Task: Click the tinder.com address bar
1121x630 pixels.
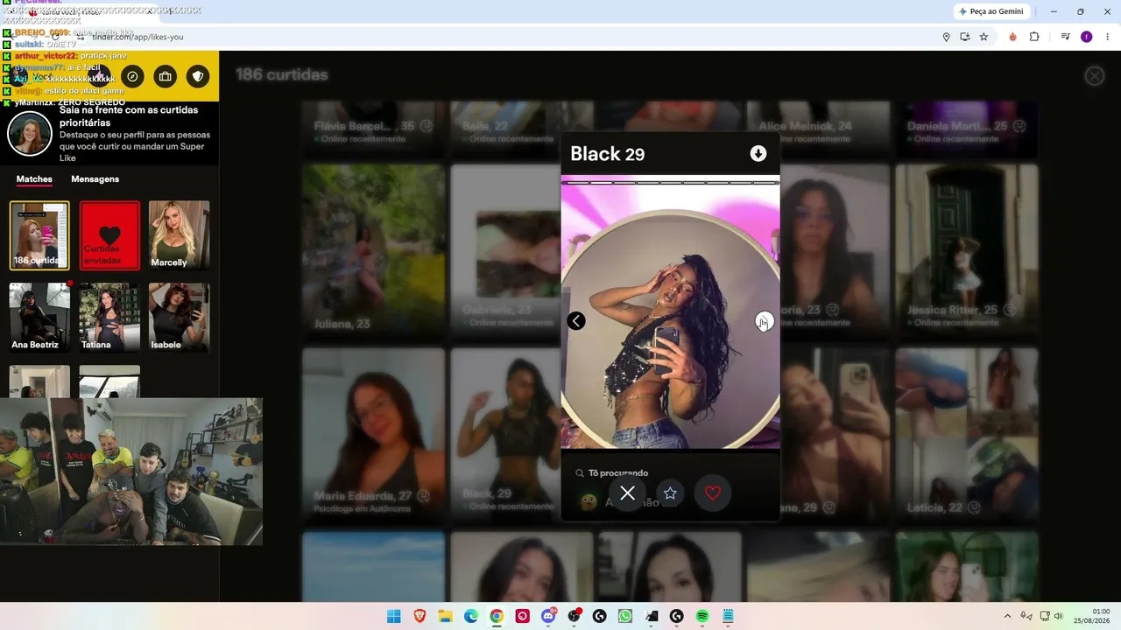Action: pos(508,37)
